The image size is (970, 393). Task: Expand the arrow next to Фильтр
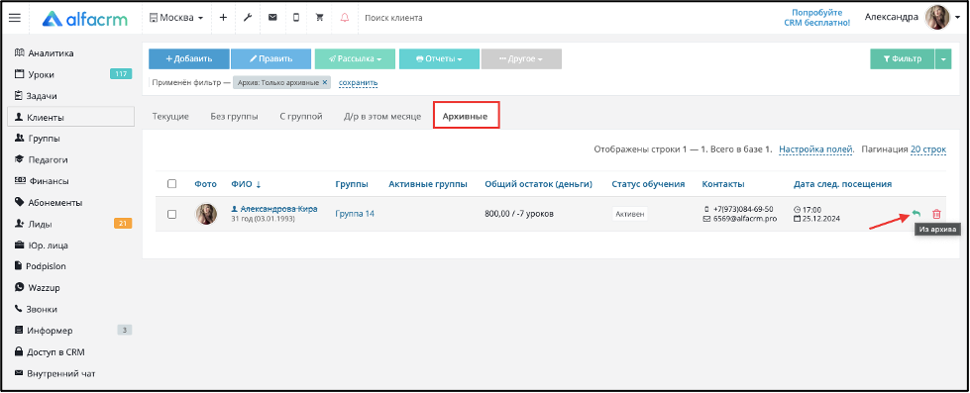coord(943,58)
